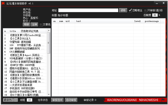Click the list scrollbar down arrow
This screenshot has height=105, width=168.
coord(49,94)
